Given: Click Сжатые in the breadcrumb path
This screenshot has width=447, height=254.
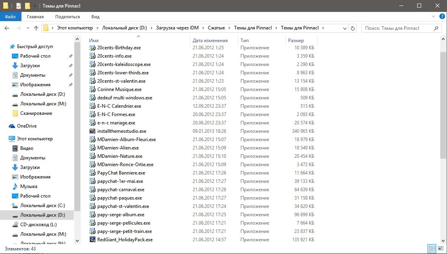Looking at the screenshot, I should (217, 28).
